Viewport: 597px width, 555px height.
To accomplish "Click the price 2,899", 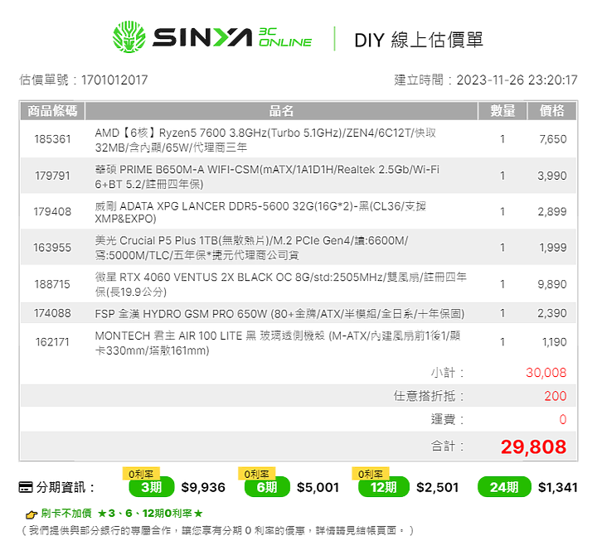I will 552,211.
